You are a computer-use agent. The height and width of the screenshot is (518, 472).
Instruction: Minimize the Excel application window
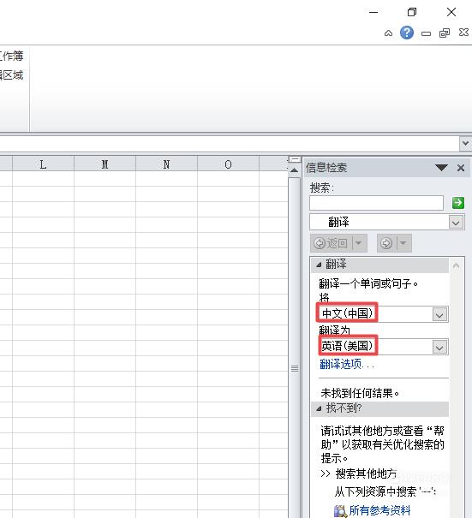coord(373,12)
